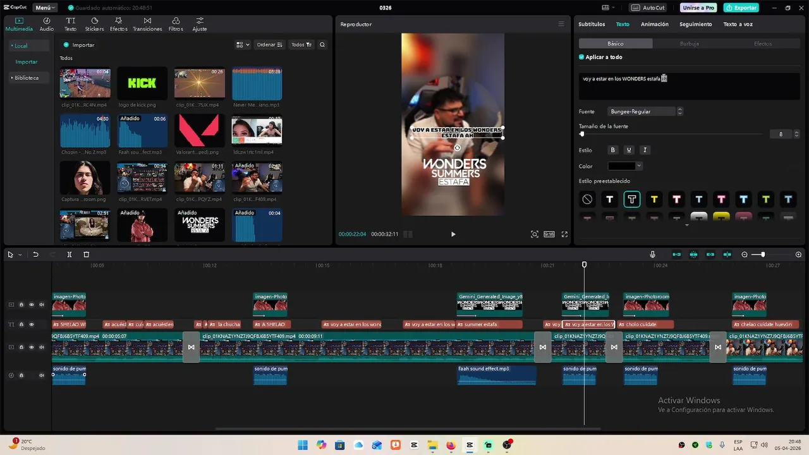Toggle visibility eye of main video track
Screen dimensions: 809x455
click(32, 347)
